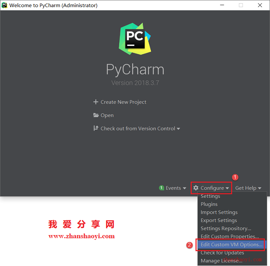
Task: Choose Export Settings menu entry
Action: pyautogui.click(x=232, y=220)
